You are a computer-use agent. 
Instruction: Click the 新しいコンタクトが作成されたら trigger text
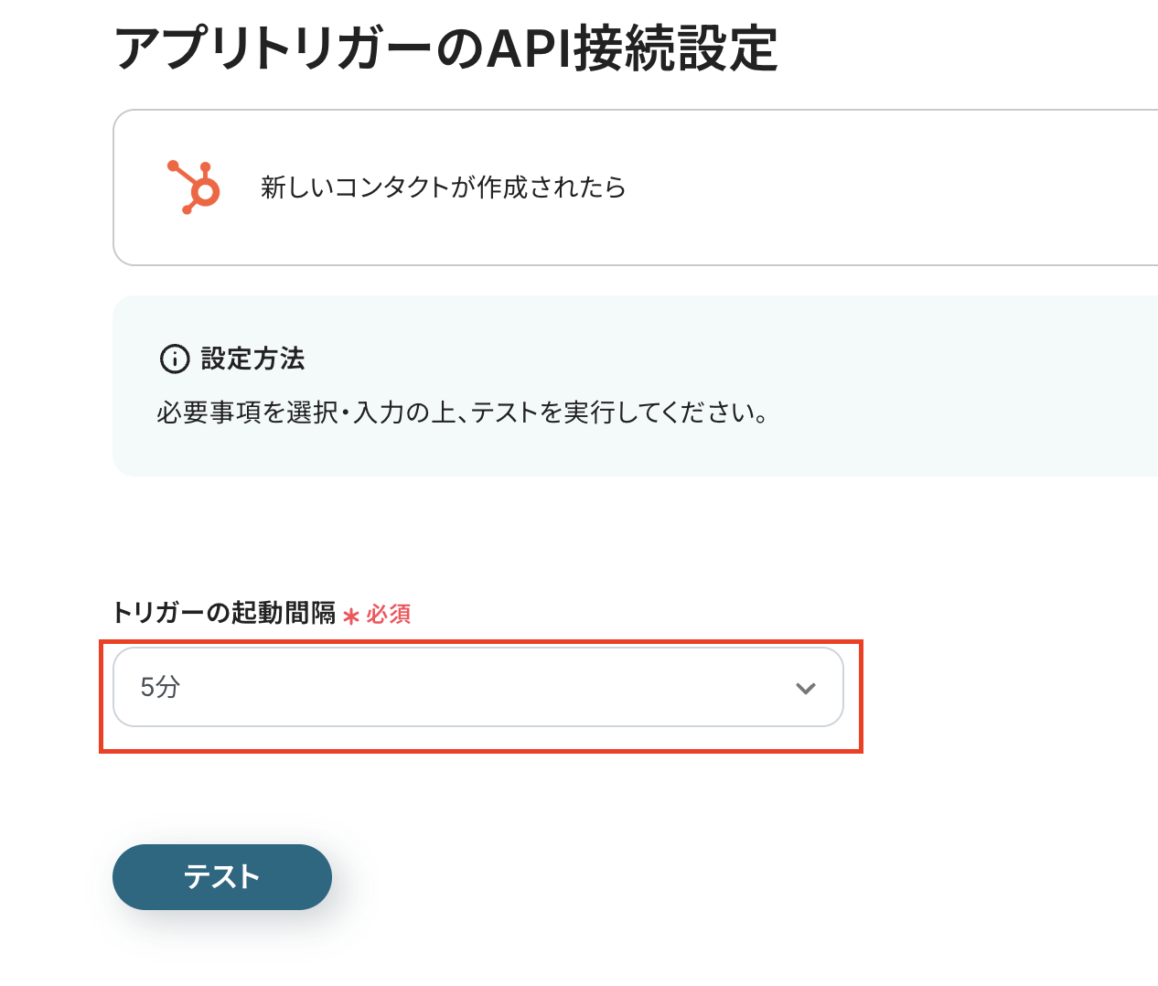point(443,188)
